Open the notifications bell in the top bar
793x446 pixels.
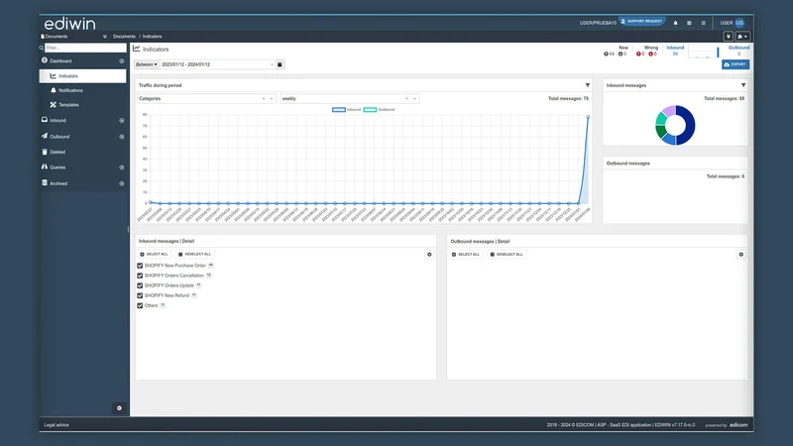[x=675, y=23]
